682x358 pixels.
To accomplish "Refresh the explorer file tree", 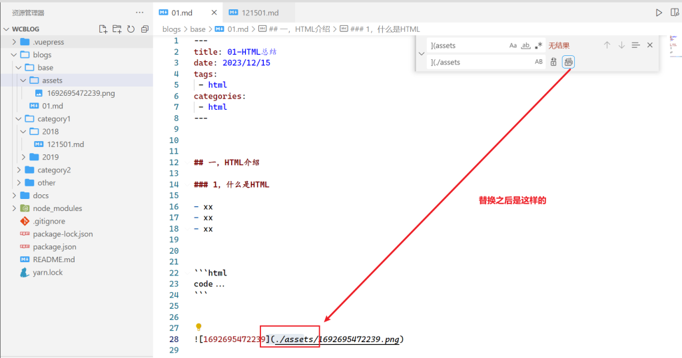I will click(x=131, y=29).
